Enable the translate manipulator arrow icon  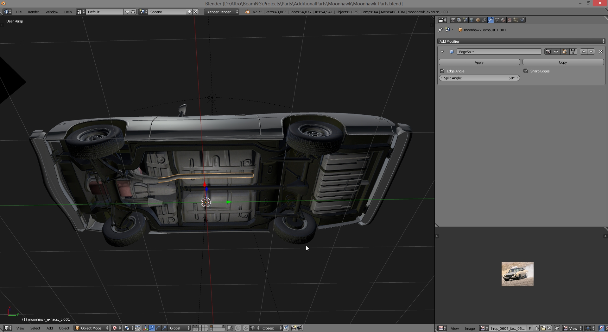coord(152,328)
